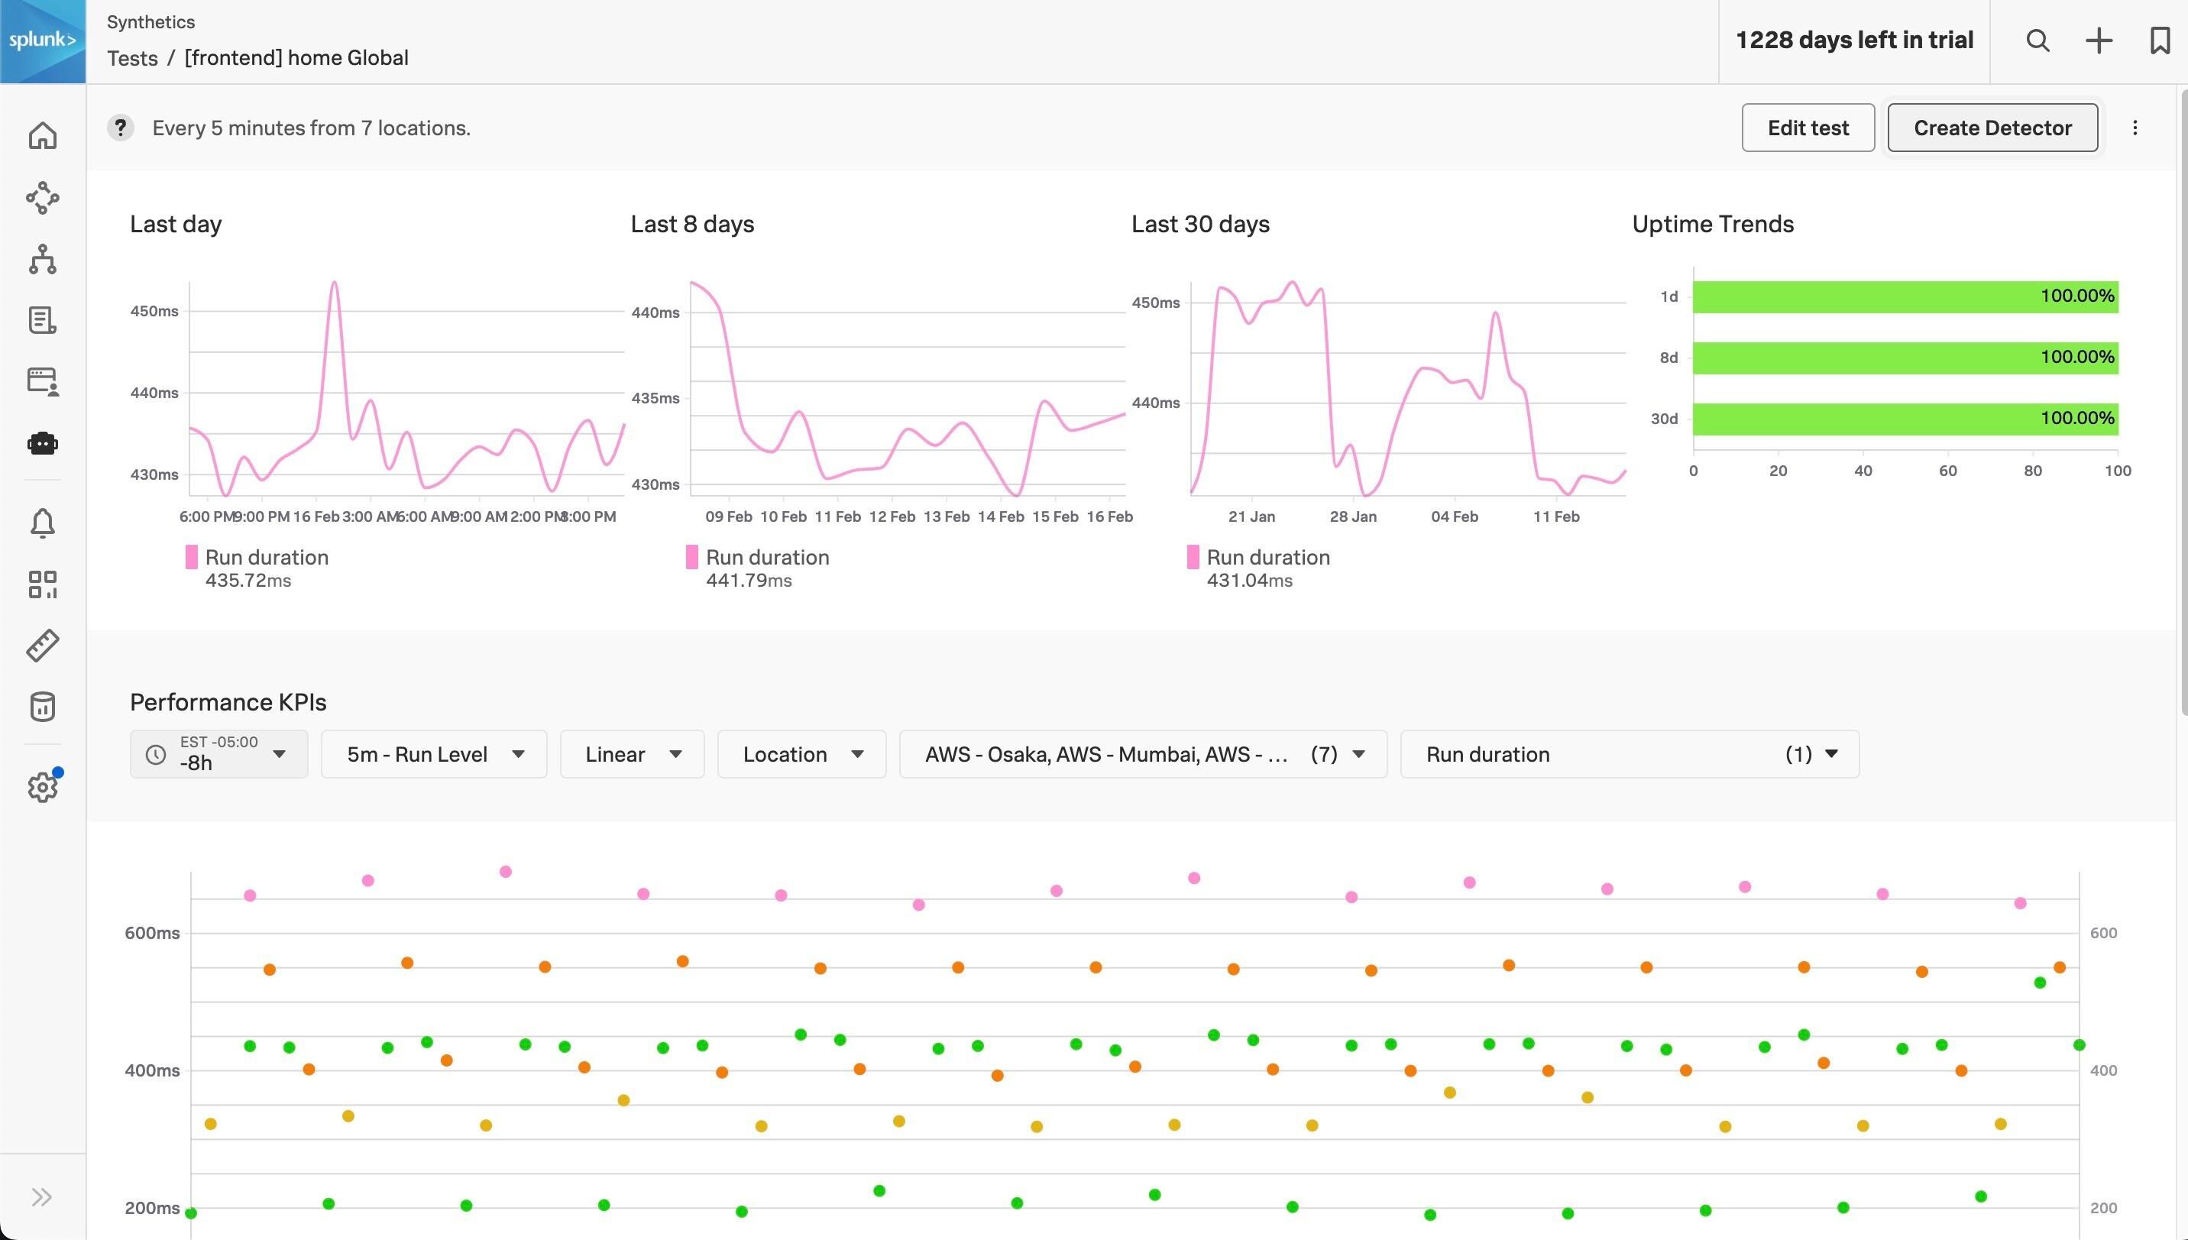This screenshot has height=1240, width=2188.
Task: Click the Synthetics header label
Action: (x=151, y=22)
